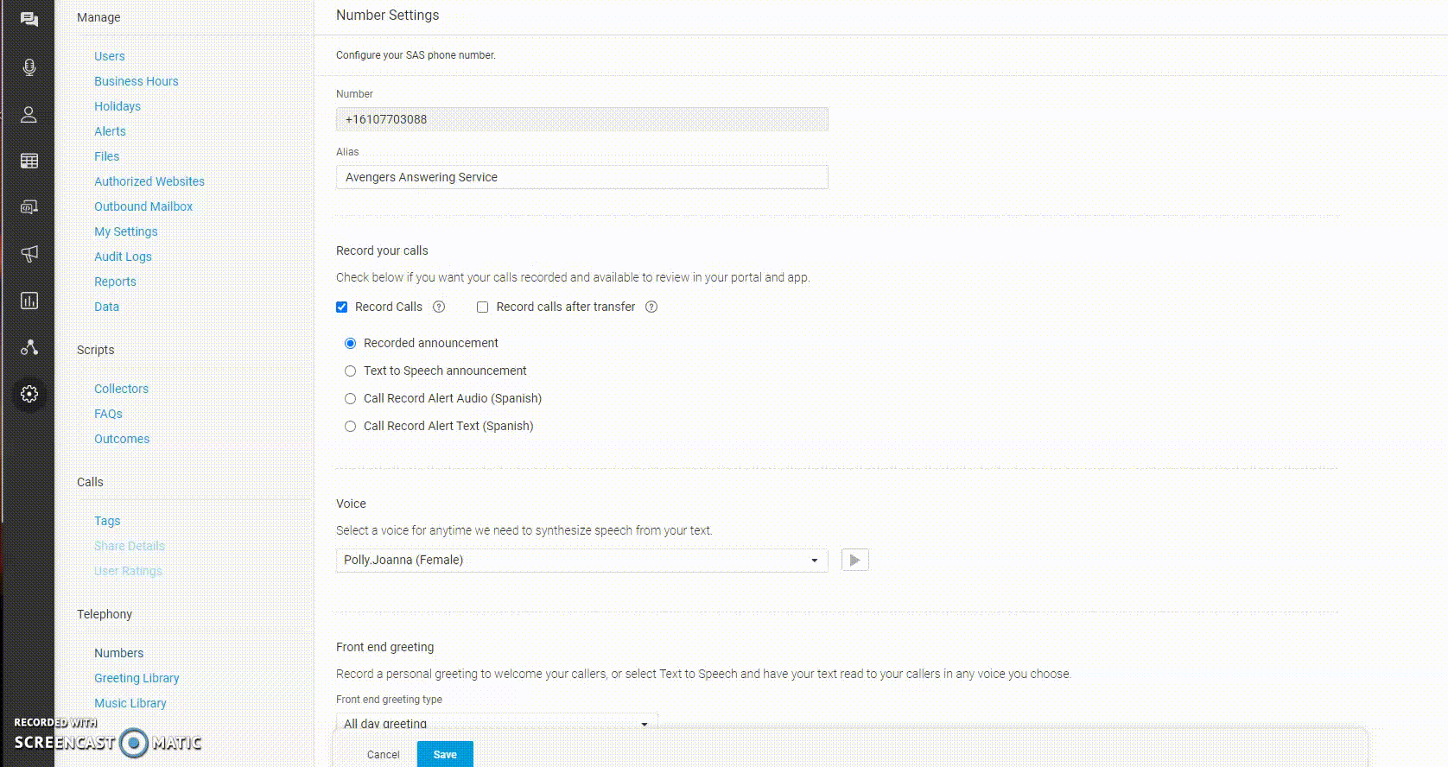The width and height of the screenshot is (1448, 767).
Task: Select Text to Speech announcement option
Action: coord(351,371)
